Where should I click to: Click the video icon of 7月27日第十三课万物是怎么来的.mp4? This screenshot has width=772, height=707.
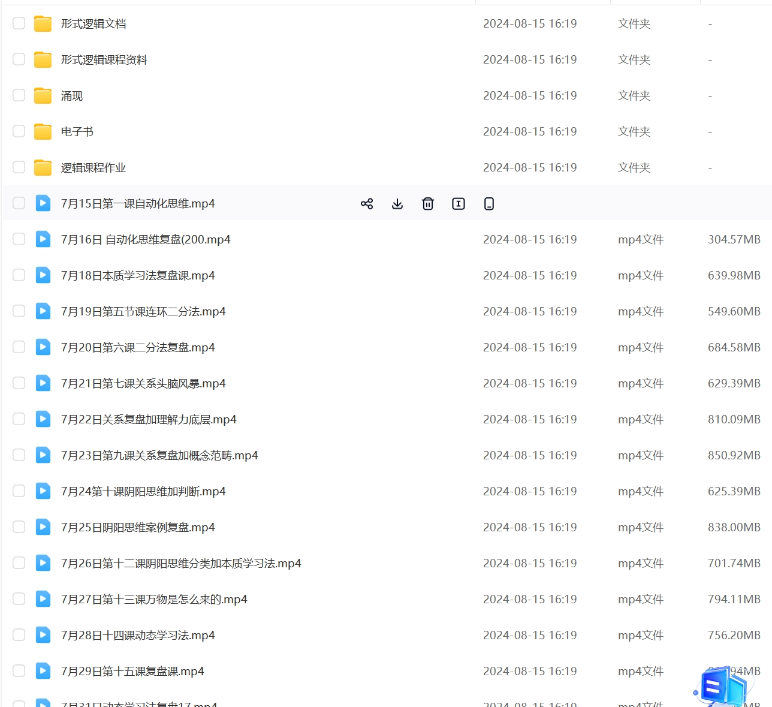[x=43, y=599]
